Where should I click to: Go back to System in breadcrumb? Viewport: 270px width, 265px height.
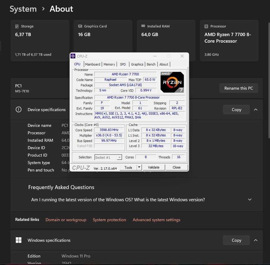point(23,9)
